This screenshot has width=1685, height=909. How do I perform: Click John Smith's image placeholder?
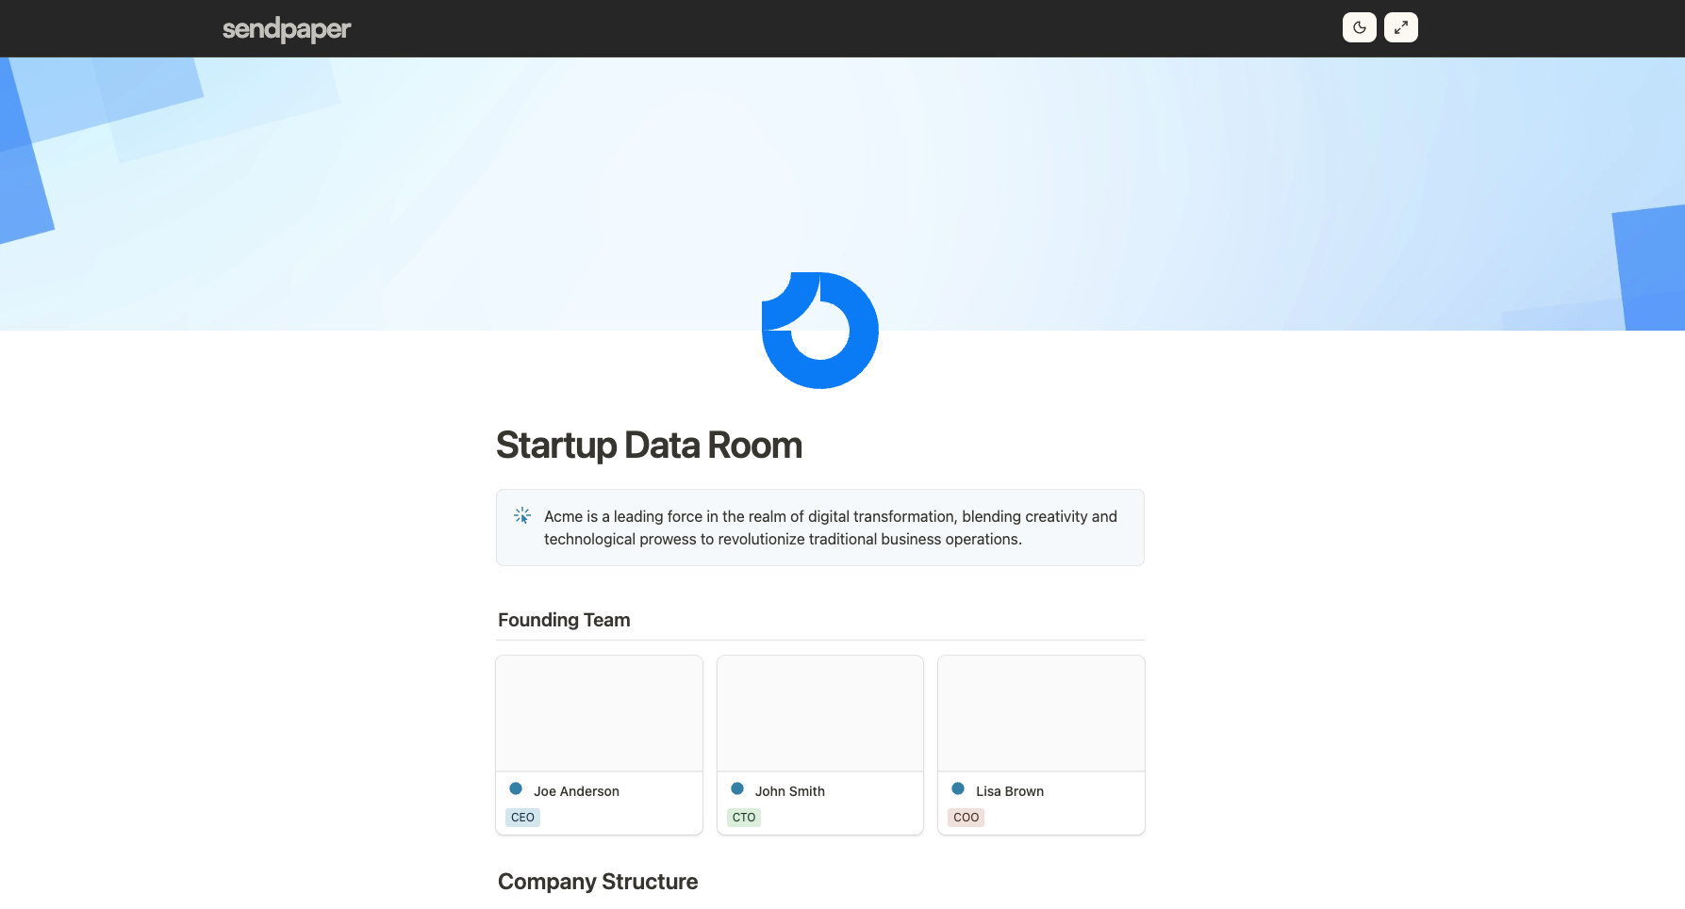819,712
